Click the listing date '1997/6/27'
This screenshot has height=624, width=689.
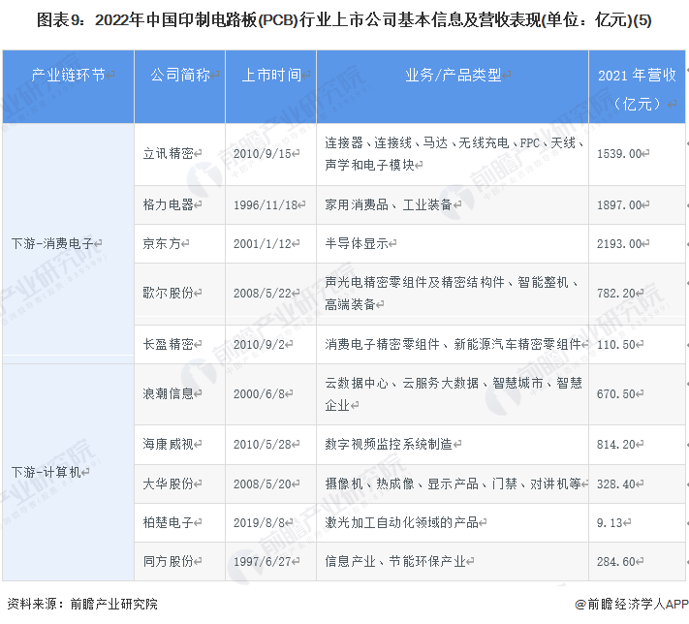[x=263, y=562]
